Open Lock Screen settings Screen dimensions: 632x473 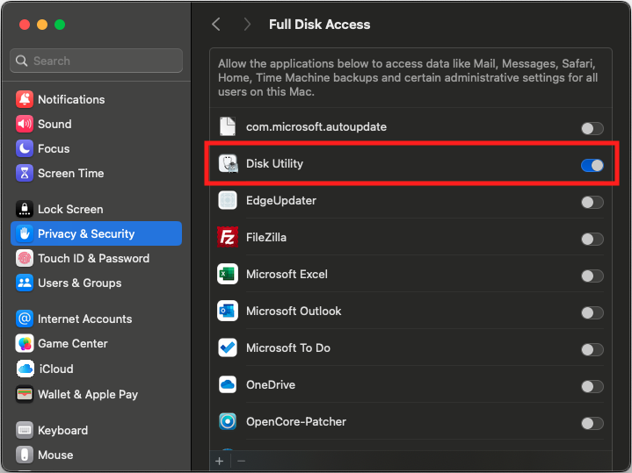pos(96,210)
